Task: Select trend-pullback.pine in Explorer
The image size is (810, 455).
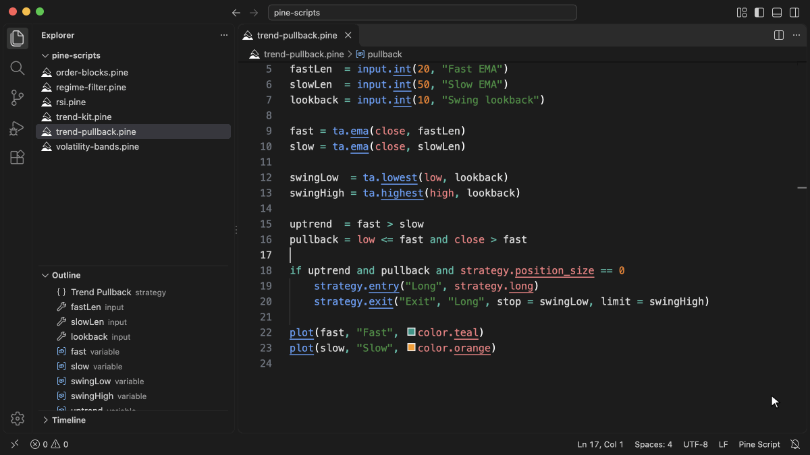Action: click(133, 131)
